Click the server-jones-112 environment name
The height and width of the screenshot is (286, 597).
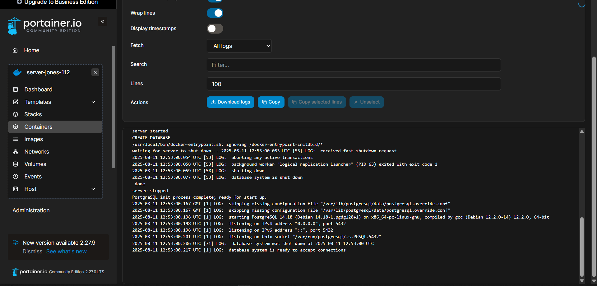pyautogui.click(x=48, y=72)
